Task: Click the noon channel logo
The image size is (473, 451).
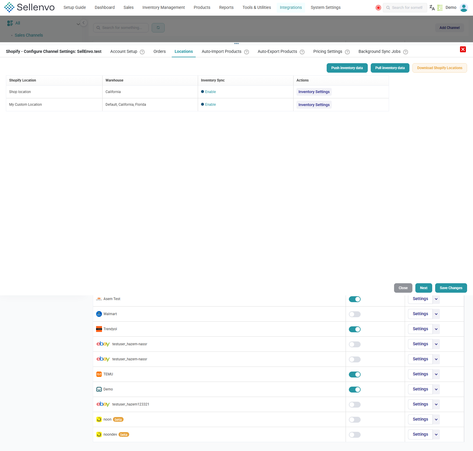Action: pos(99,419)
